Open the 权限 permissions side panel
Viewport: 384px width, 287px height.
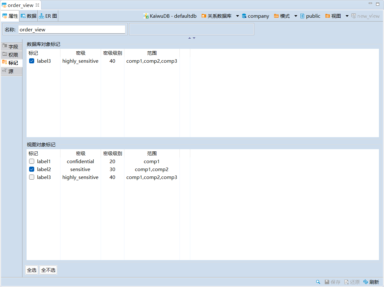(12, 55)
